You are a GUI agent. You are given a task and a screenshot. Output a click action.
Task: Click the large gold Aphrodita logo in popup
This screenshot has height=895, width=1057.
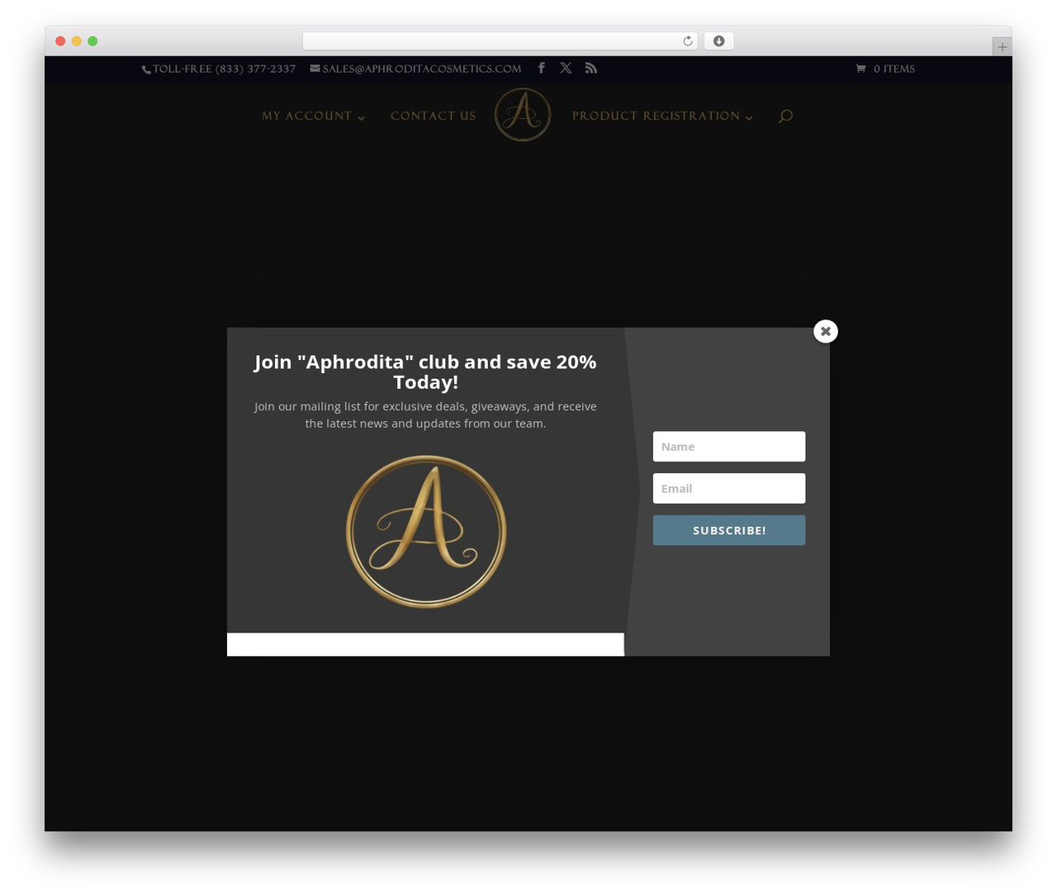pos(426,532)
